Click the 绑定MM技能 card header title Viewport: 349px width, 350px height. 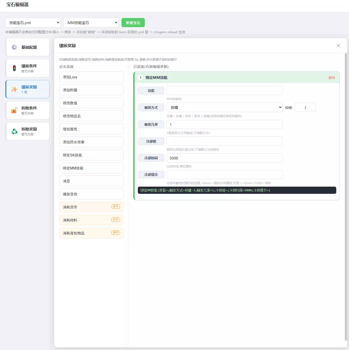[156, 78]
